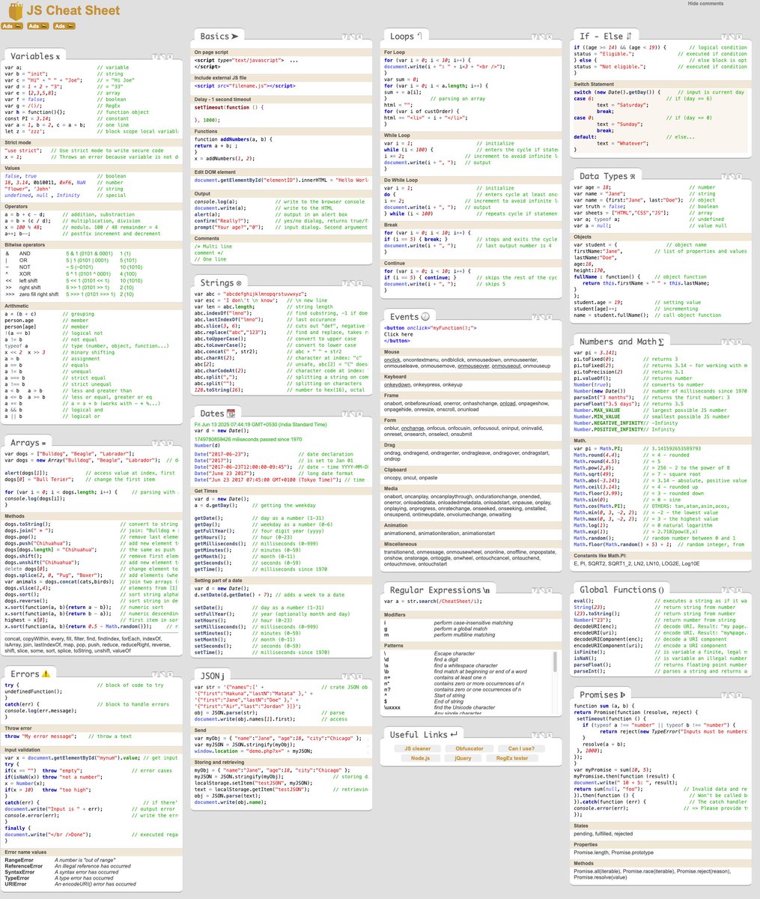The height and width of the screenshot is (899, 760).
Task: Open help icon on Arrays panel
Action: point(154,444)
